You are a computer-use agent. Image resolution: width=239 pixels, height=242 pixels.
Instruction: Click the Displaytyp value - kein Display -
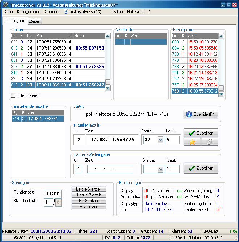pyautogui.click(x=156, y=204)
